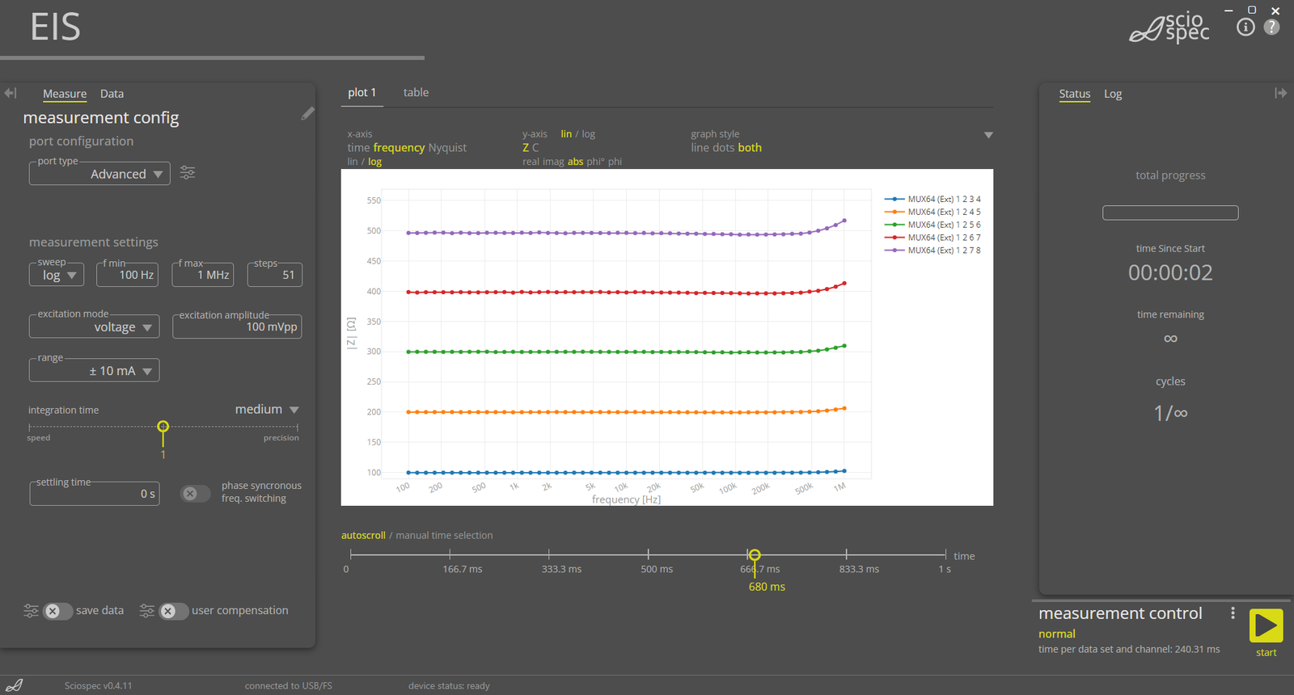Switch to the table tab
1294x695 pixels.
(x=416, y=93)
